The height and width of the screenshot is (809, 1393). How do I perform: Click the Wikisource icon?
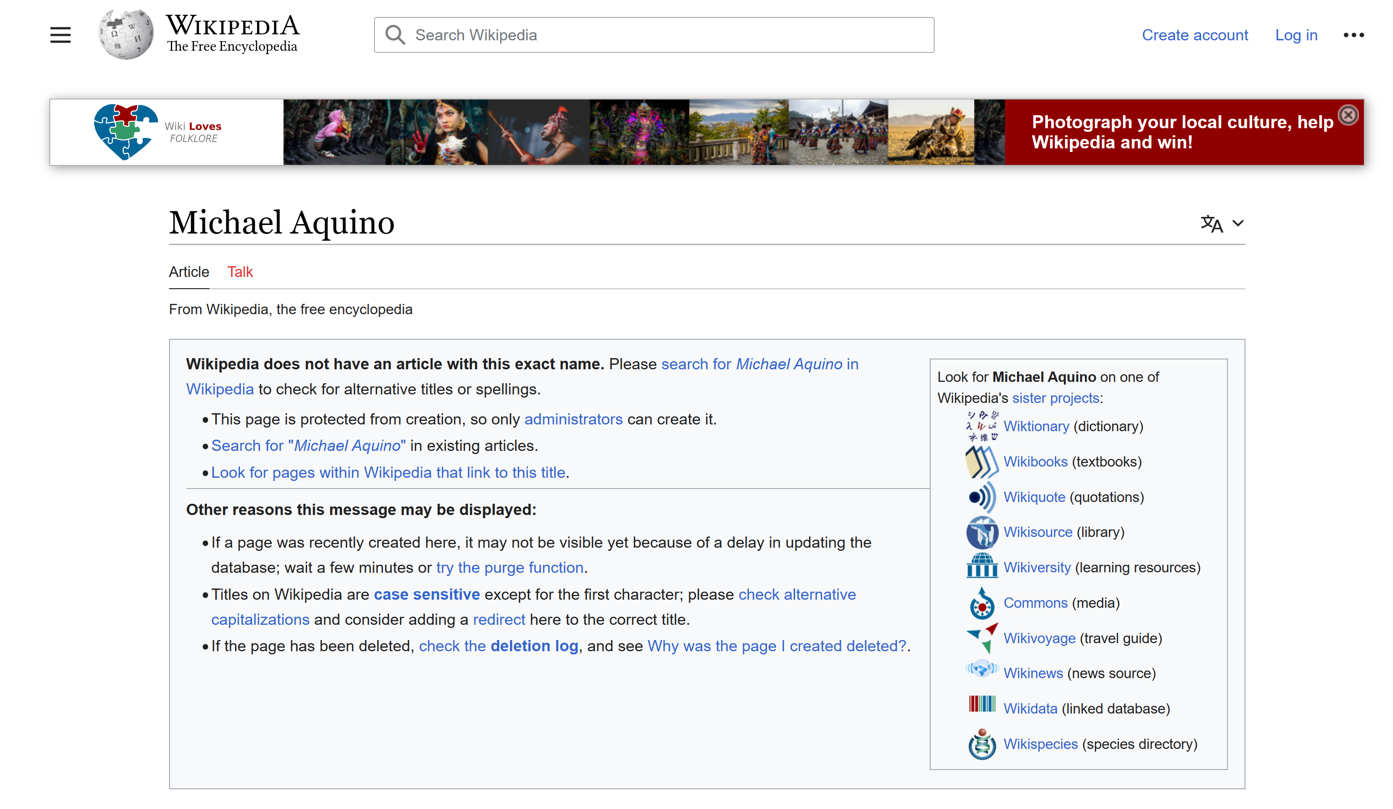click(982, 532)
